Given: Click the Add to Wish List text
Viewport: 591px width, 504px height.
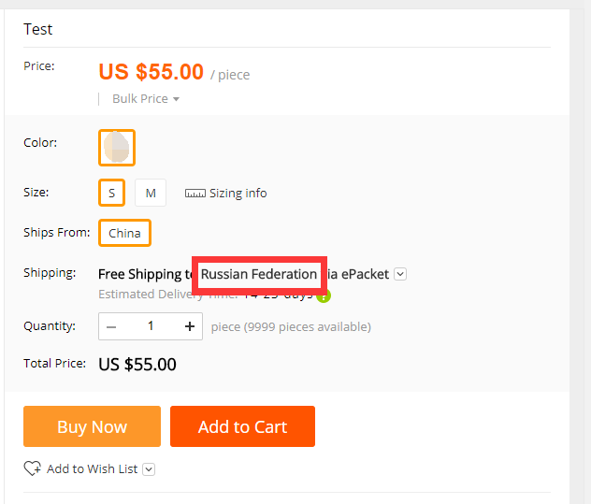Looking at the screenshot, I should 92,468.
